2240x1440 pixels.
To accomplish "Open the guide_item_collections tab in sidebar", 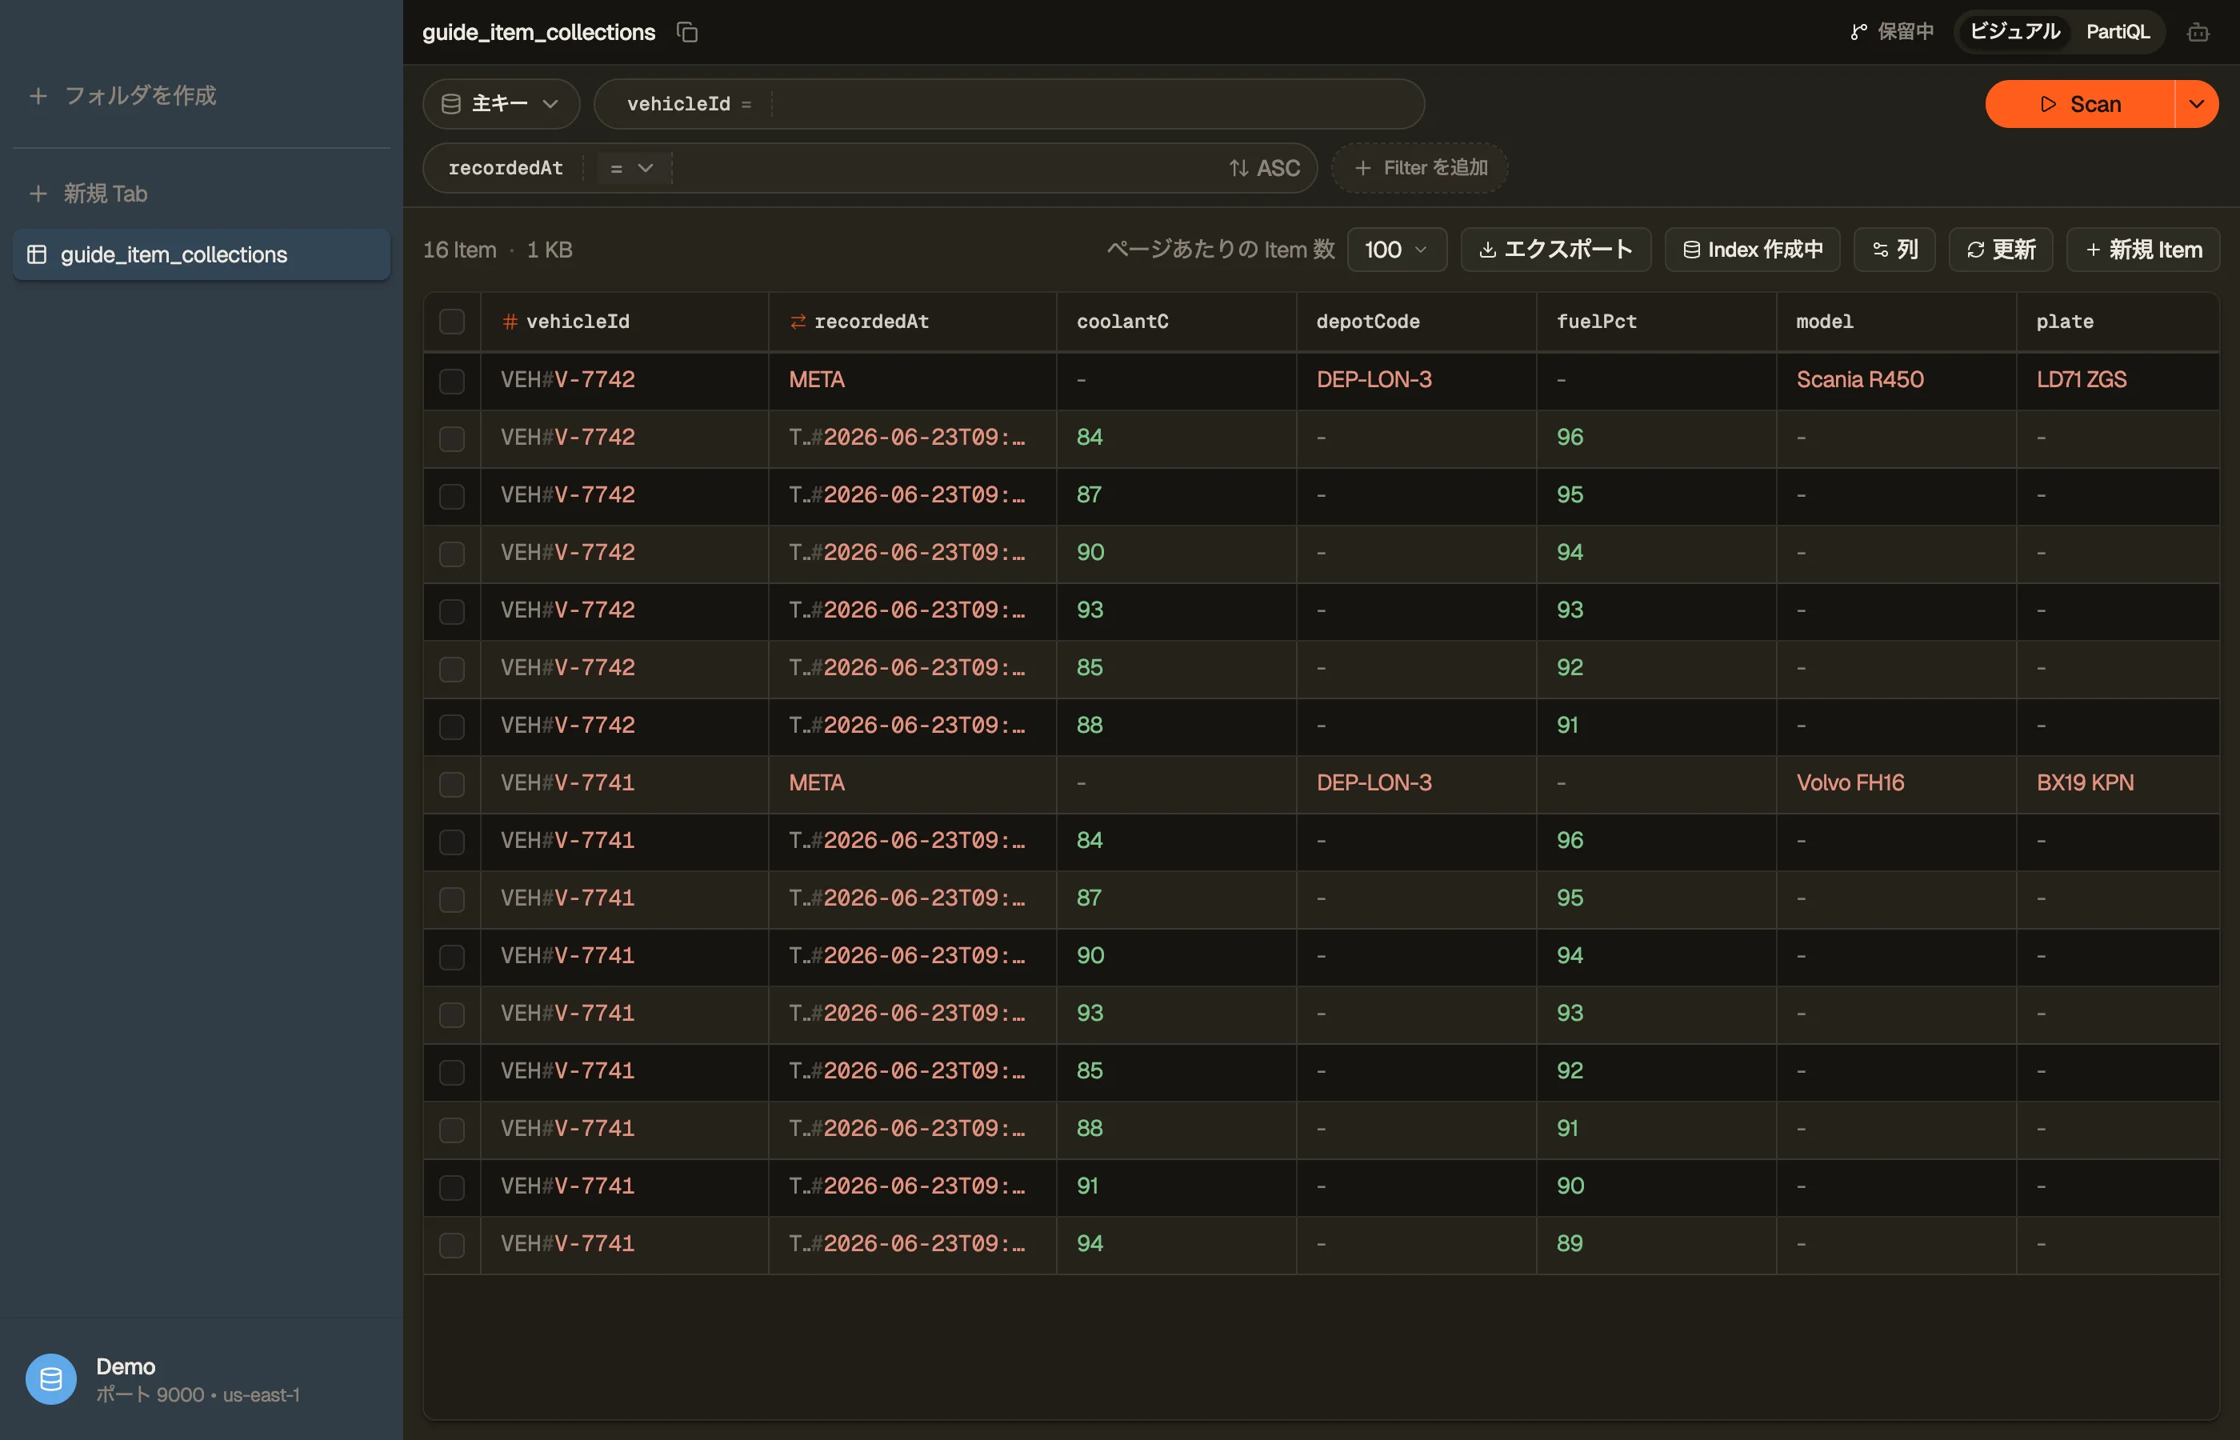I will tap(201, 254).
